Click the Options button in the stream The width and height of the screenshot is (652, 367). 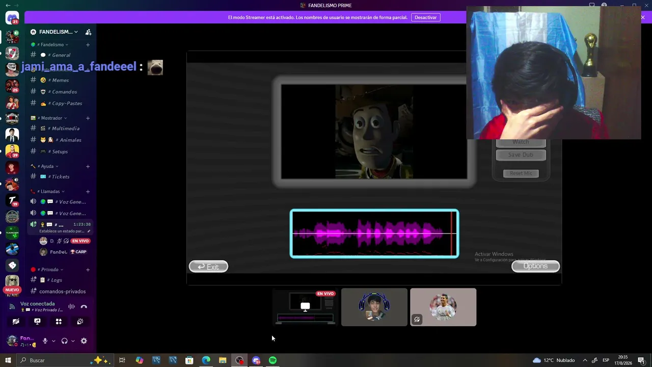535,266
